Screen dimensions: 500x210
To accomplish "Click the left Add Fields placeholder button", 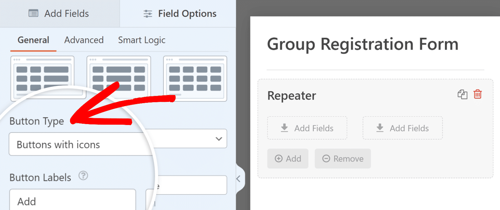I will (x=307, y=128).
